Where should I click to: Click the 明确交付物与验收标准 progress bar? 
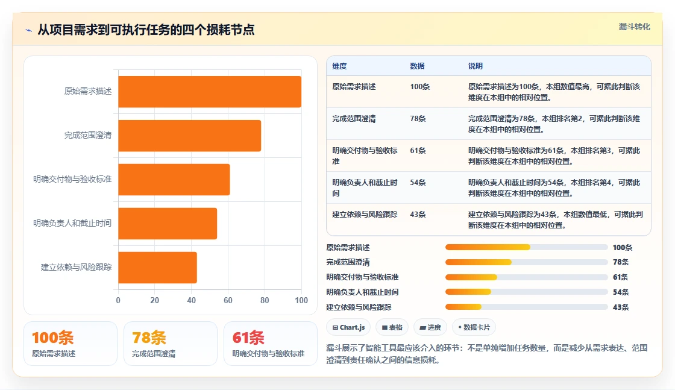pyautogui.click(x=527, y=277)
